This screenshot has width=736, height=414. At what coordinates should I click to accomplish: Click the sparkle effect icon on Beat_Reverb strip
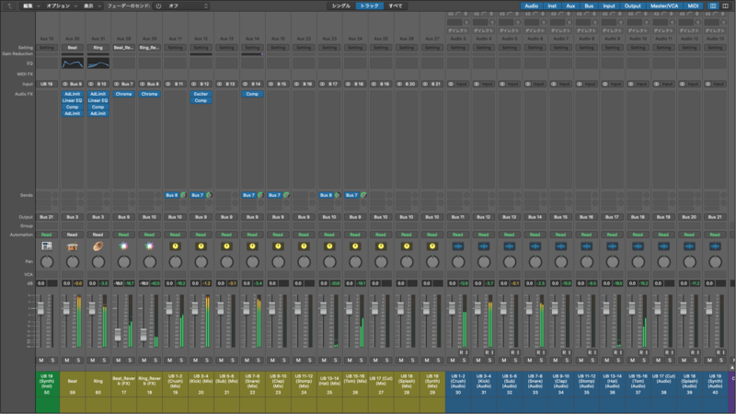[123, 246]
